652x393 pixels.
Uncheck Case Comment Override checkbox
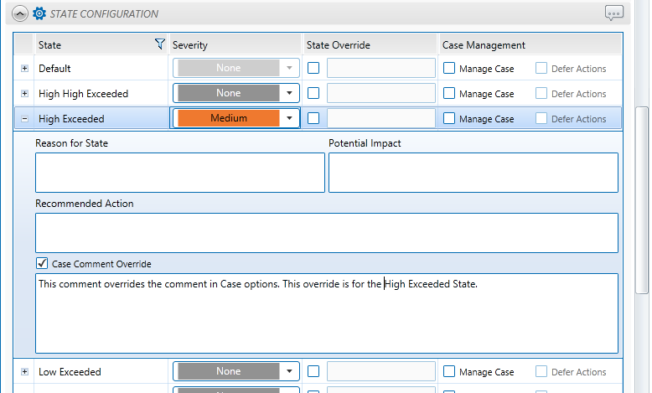tap(42, 263)
